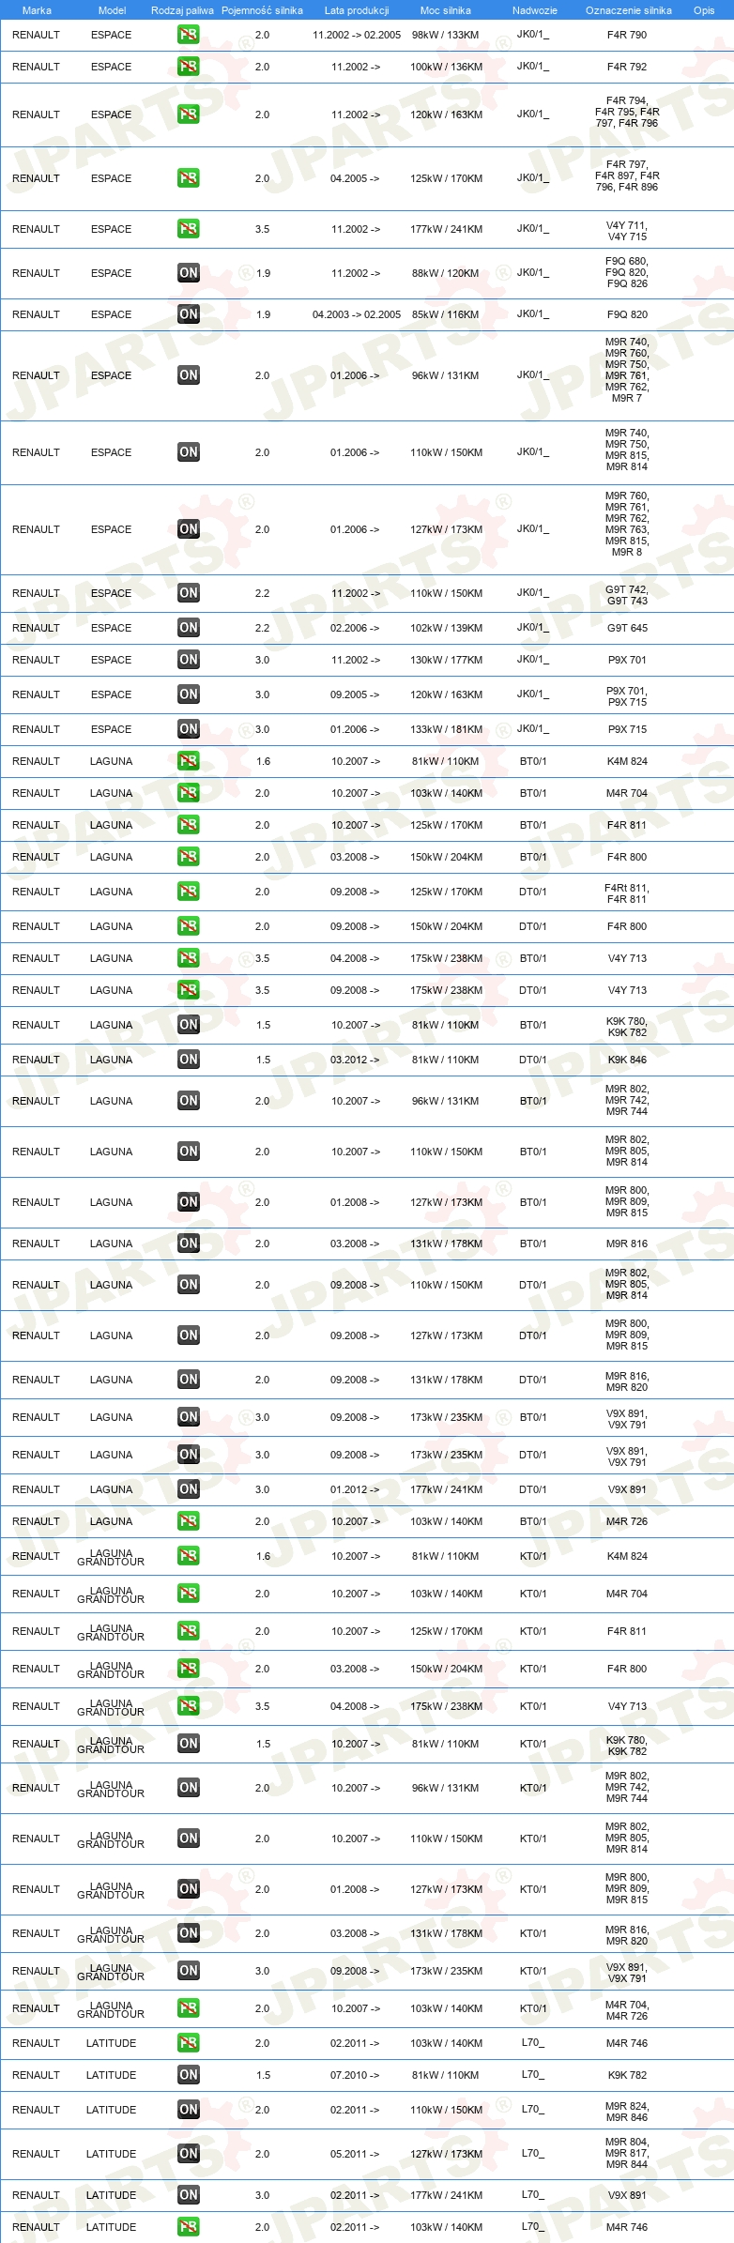Select the Rodzaj paliwa column header
This screenshot has height=2243, width=734.
tap(182, 10)
